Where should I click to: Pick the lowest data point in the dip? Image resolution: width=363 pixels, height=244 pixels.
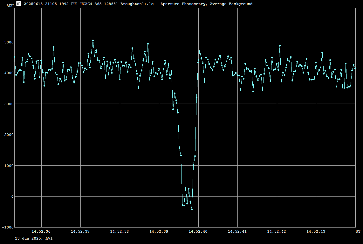coord(192,209)
